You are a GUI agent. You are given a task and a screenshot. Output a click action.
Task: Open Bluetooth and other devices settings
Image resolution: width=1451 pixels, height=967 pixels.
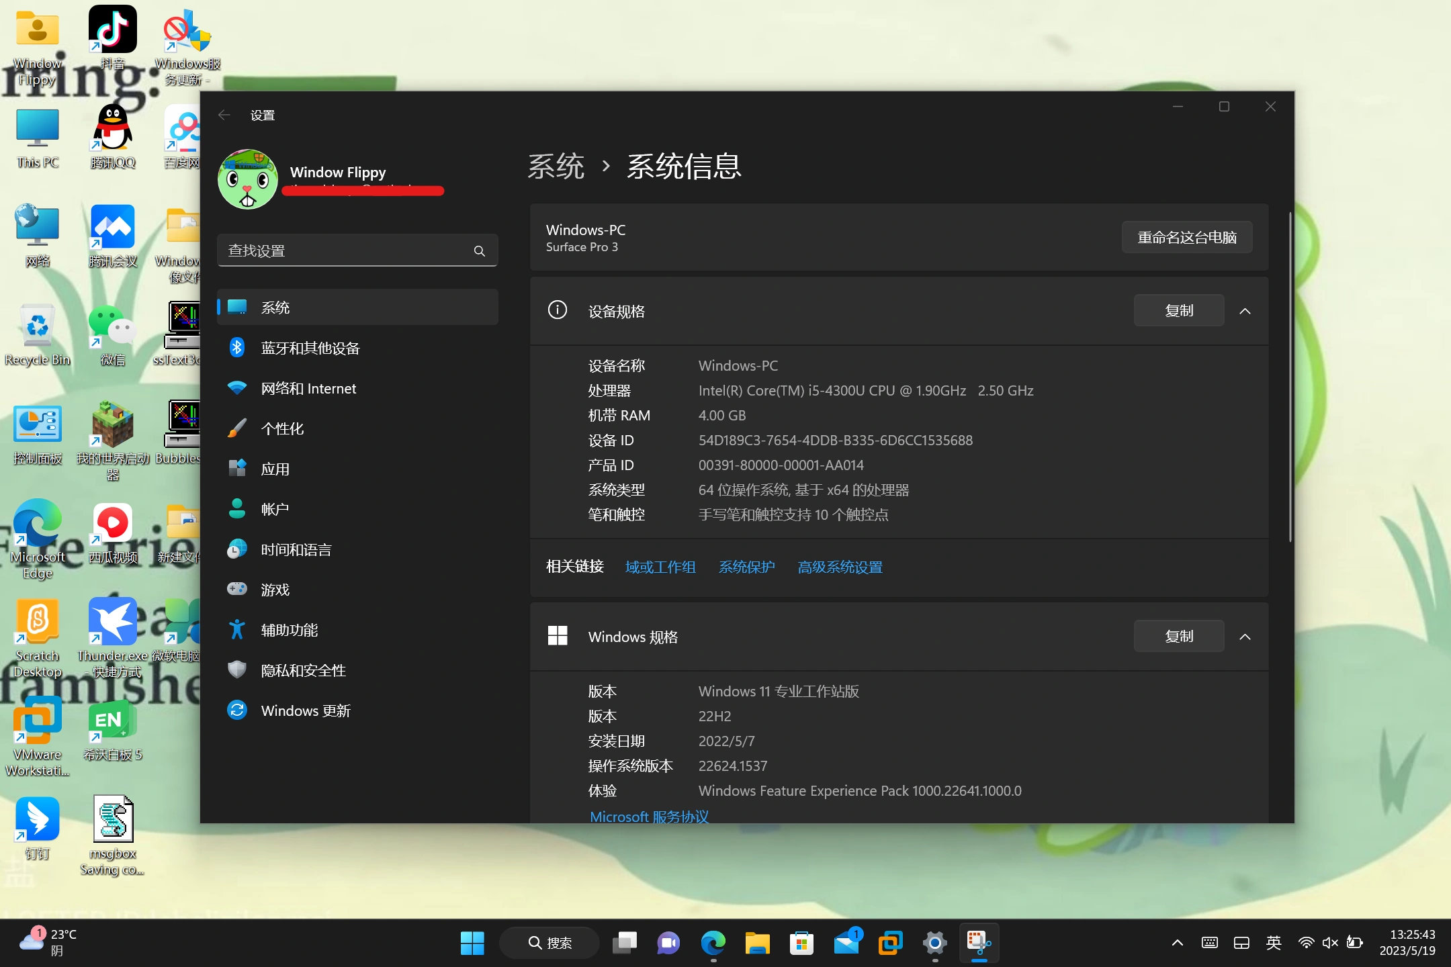tap(310, 348)
